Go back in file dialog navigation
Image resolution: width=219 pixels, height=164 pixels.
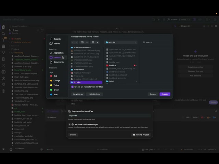73,42
